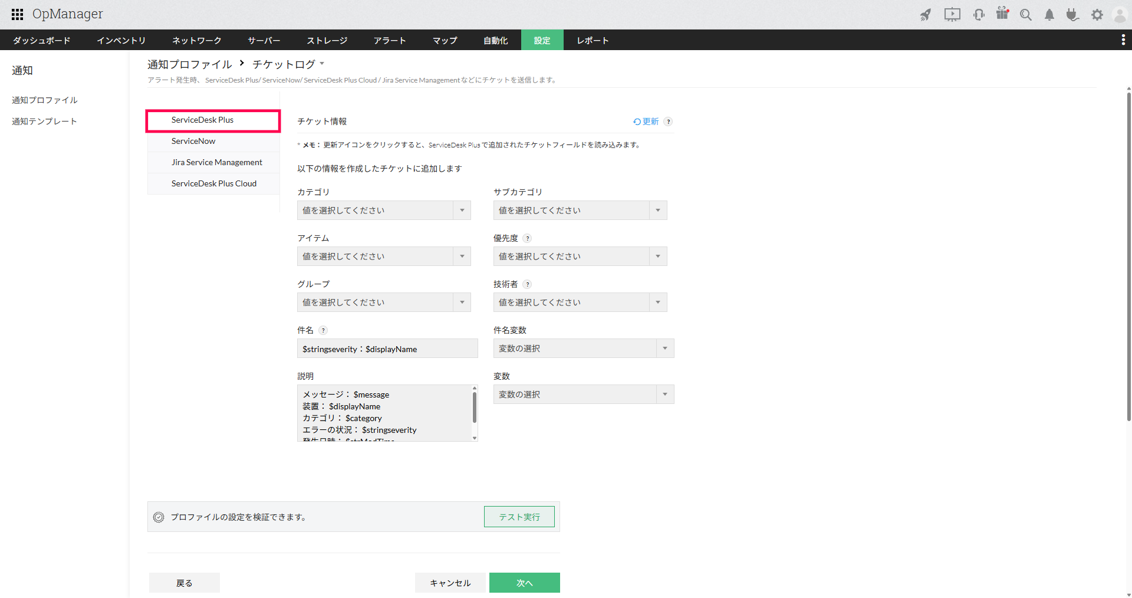Viewport: 1132px width, 598px height.
Task: Click the 通知プロファイル breadcrumb
Action: [x=190, y=64]
